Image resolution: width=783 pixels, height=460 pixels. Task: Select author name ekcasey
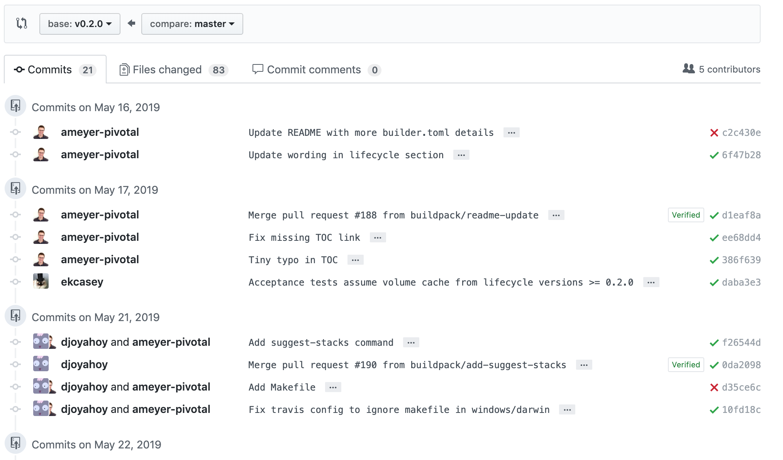click(x=82, y=281)
